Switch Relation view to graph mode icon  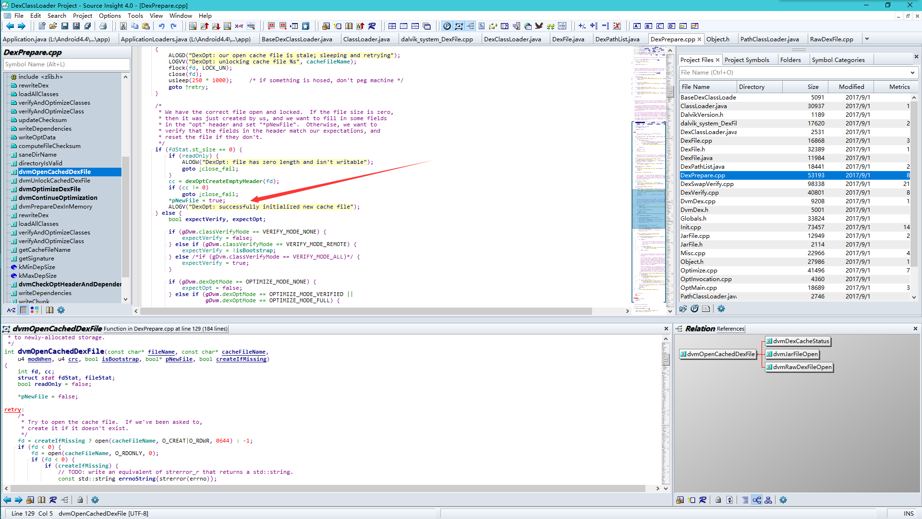(x=757, y=500)
